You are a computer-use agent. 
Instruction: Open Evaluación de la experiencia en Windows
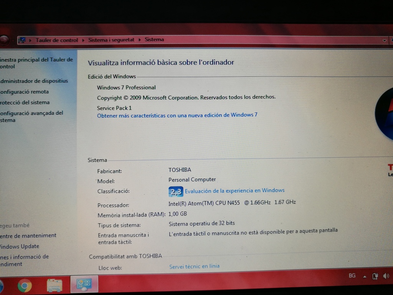click(234, 191)
